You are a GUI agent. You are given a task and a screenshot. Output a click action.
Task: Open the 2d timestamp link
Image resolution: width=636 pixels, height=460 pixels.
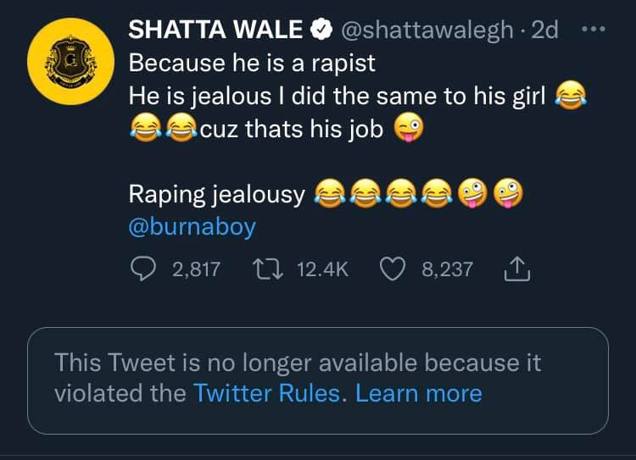pos(544,30)
